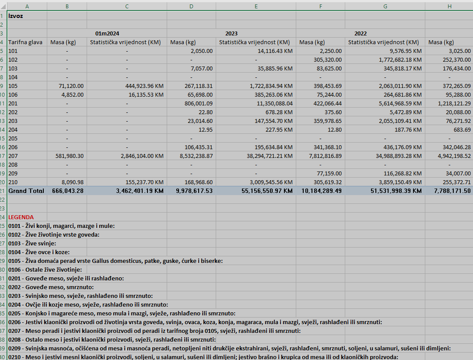Select the column A header

(27, 6)
